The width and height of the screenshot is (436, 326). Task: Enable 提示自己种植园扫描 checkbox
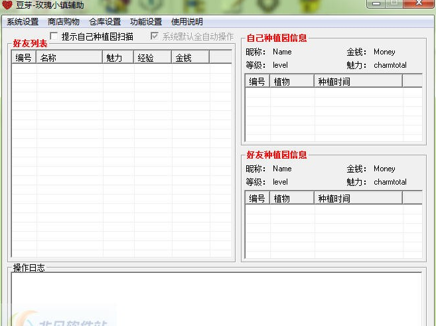point(54,37)
